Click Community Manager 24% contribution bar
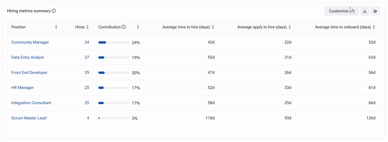 coord(114,42)
